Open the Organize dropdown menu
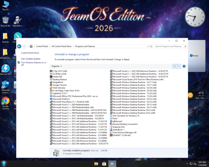This screenshot has width=209, height=167. coord(56,66)
